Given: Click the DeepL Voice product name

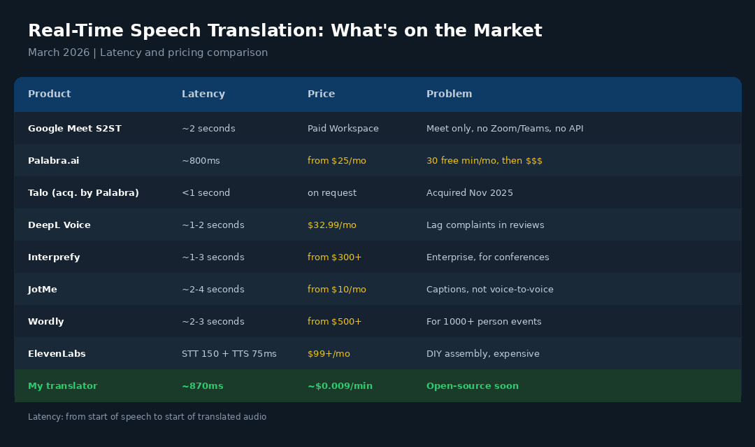Looking at the screenshot, I should pyautogui.click(x=59, y=225).
